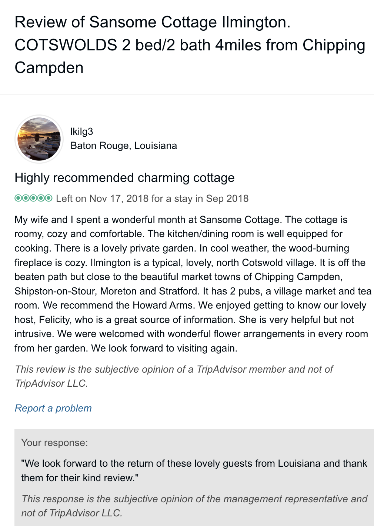Click "Howard Arms" in the review text
Screen dimensions: 374x526
163,305
